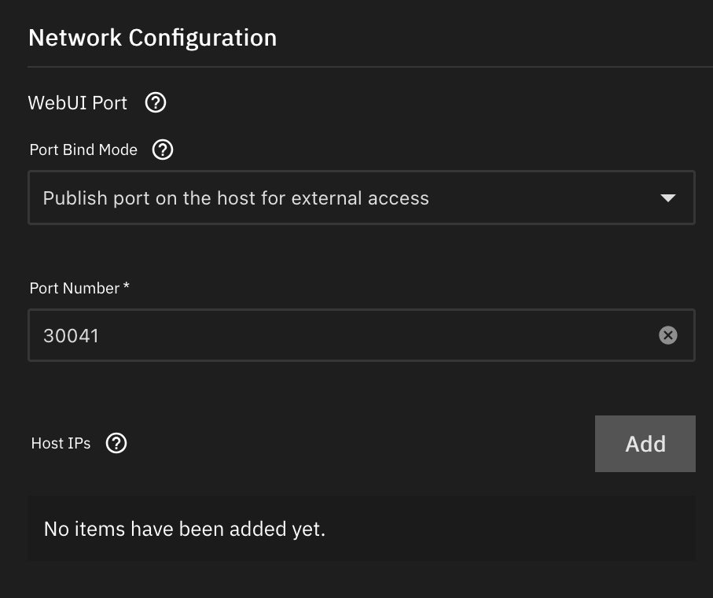Click the Port Bind Mode question mark icon

162,149
